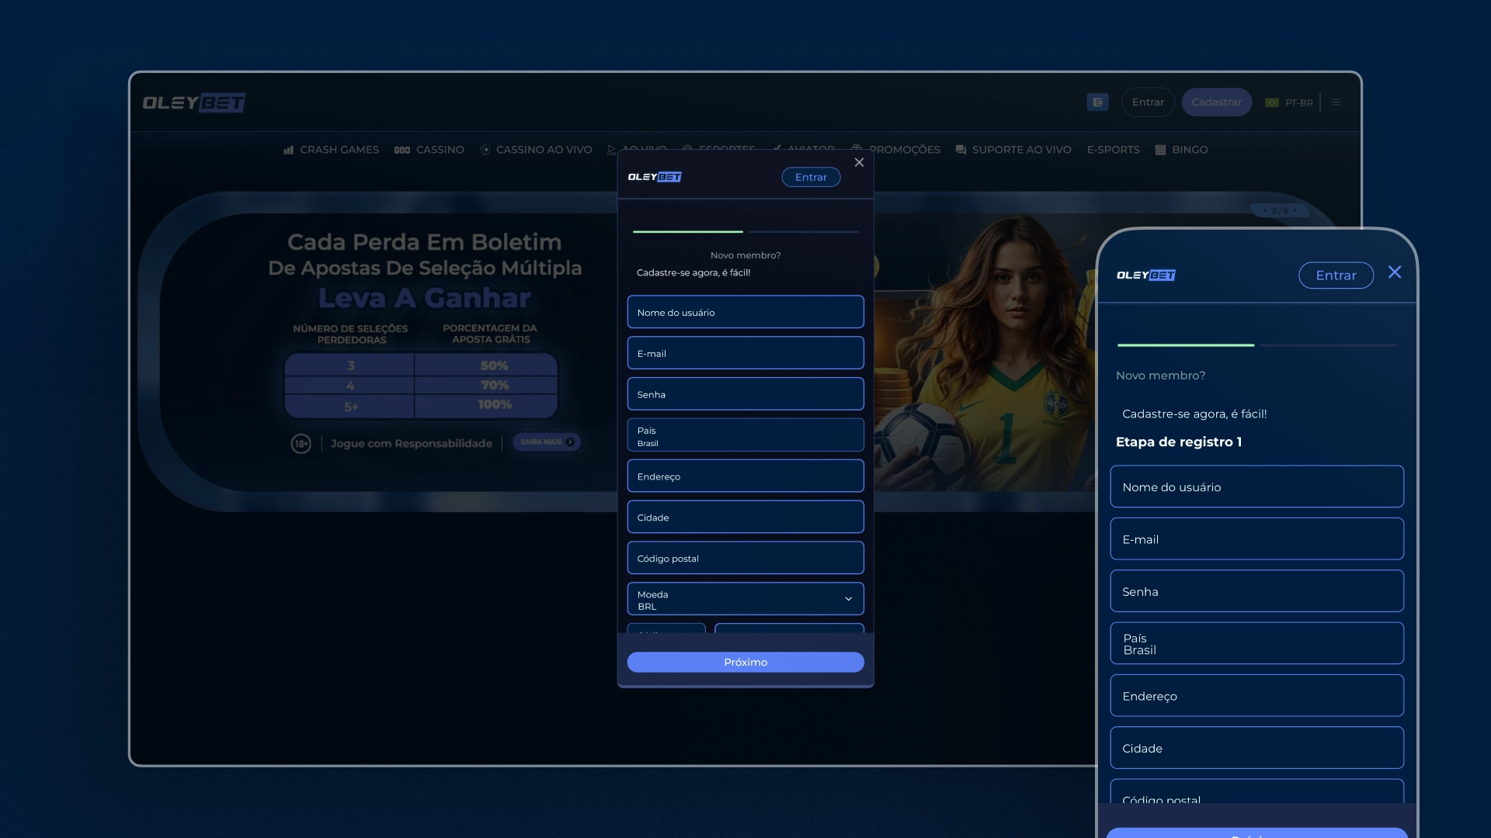Click the Saiba Mais link on the banner
The height and width of the screenshot is (838, 1491).
pyautogui.click(x=547, y=442)
